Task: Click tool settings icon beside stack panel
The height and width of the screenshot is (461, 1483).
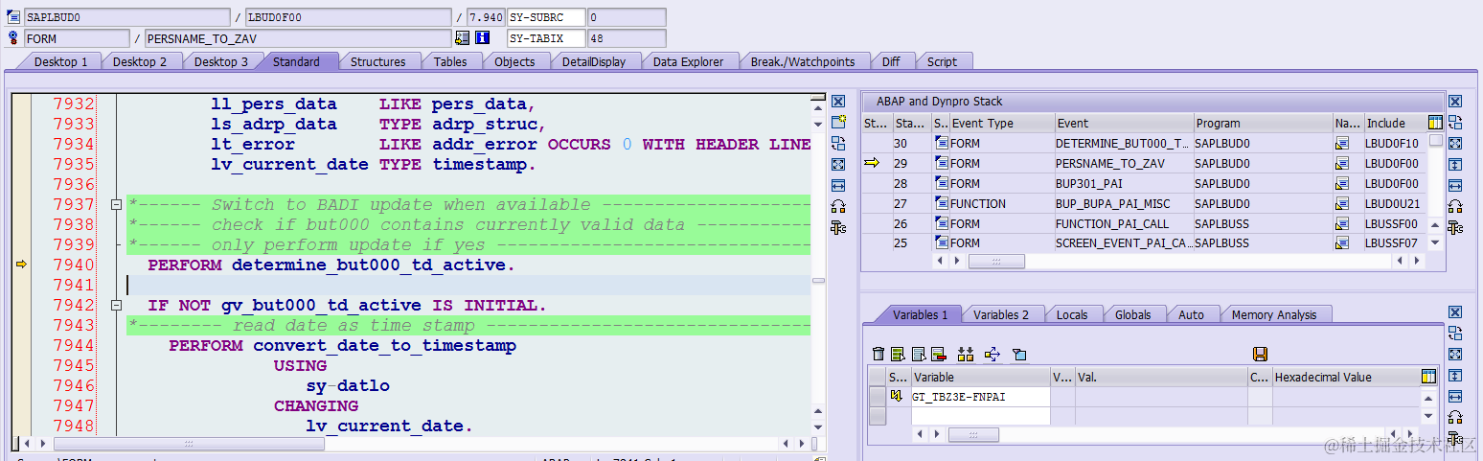Action: pyautogui.click(x=1455, y=228)
